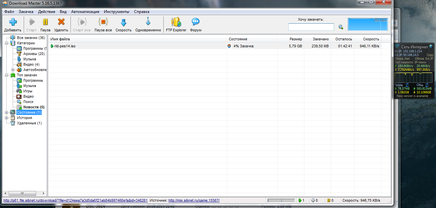The height and width of the screenshot is (208, 436).
Task: Sort by Скорость column header
Action: [368, 39]
